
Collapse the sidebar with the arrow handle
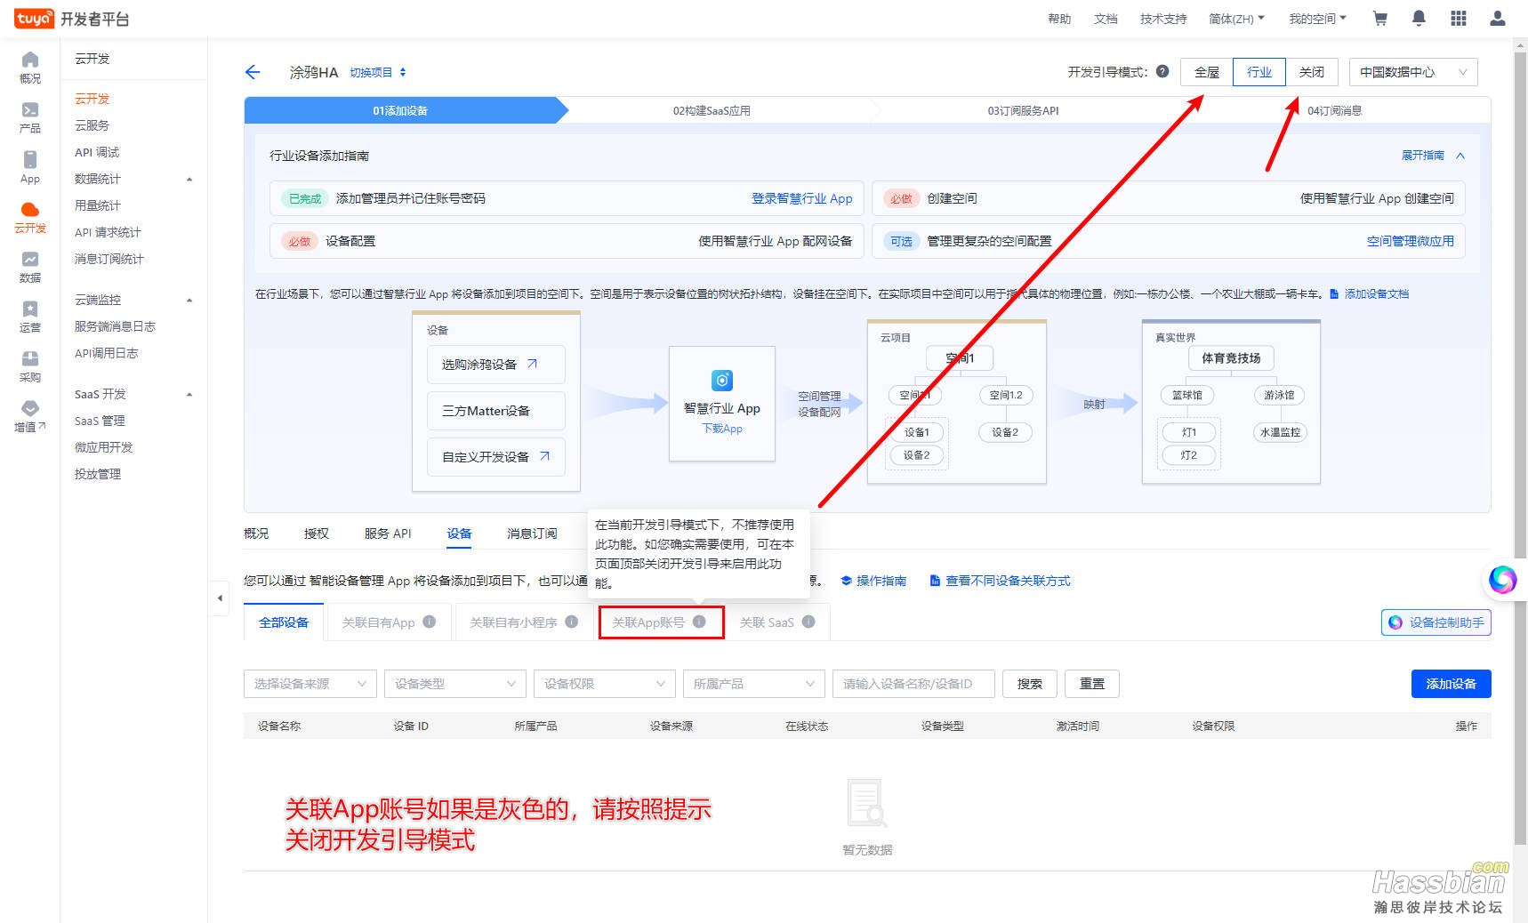tap(220, 598)
